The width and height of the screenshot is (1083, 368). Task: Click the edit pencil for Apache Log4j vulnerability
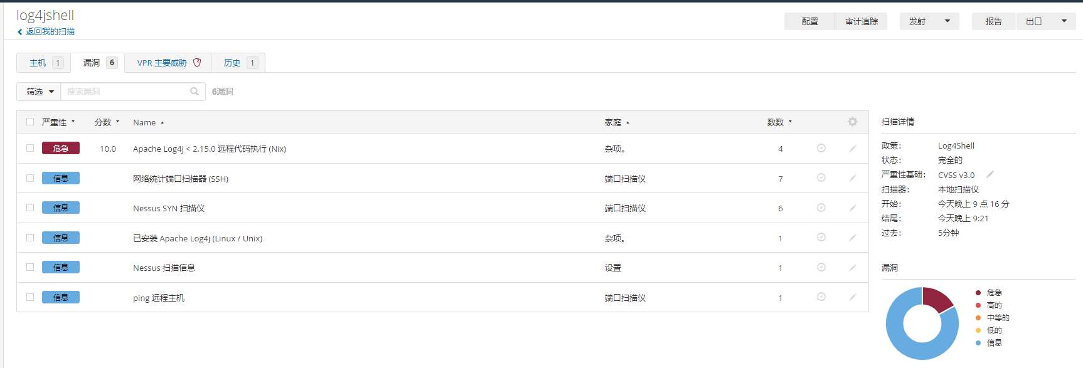coord(852,149)
